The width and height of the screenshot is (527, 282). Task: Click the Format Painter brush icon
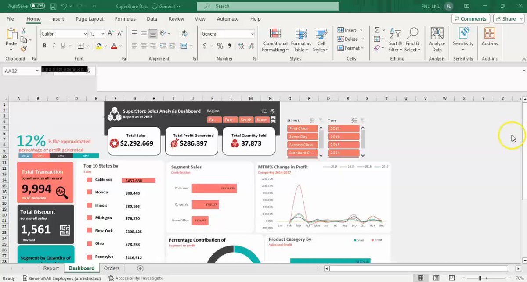pos(24,49)
